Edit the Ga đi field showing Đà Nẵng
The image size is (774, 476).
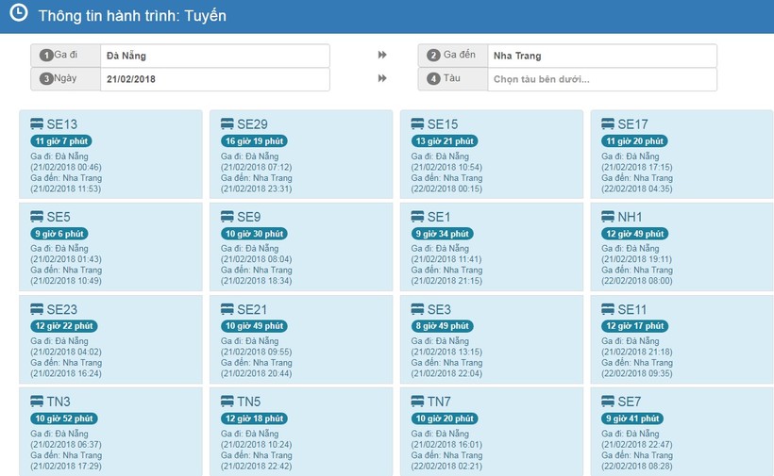click(215, 56)
